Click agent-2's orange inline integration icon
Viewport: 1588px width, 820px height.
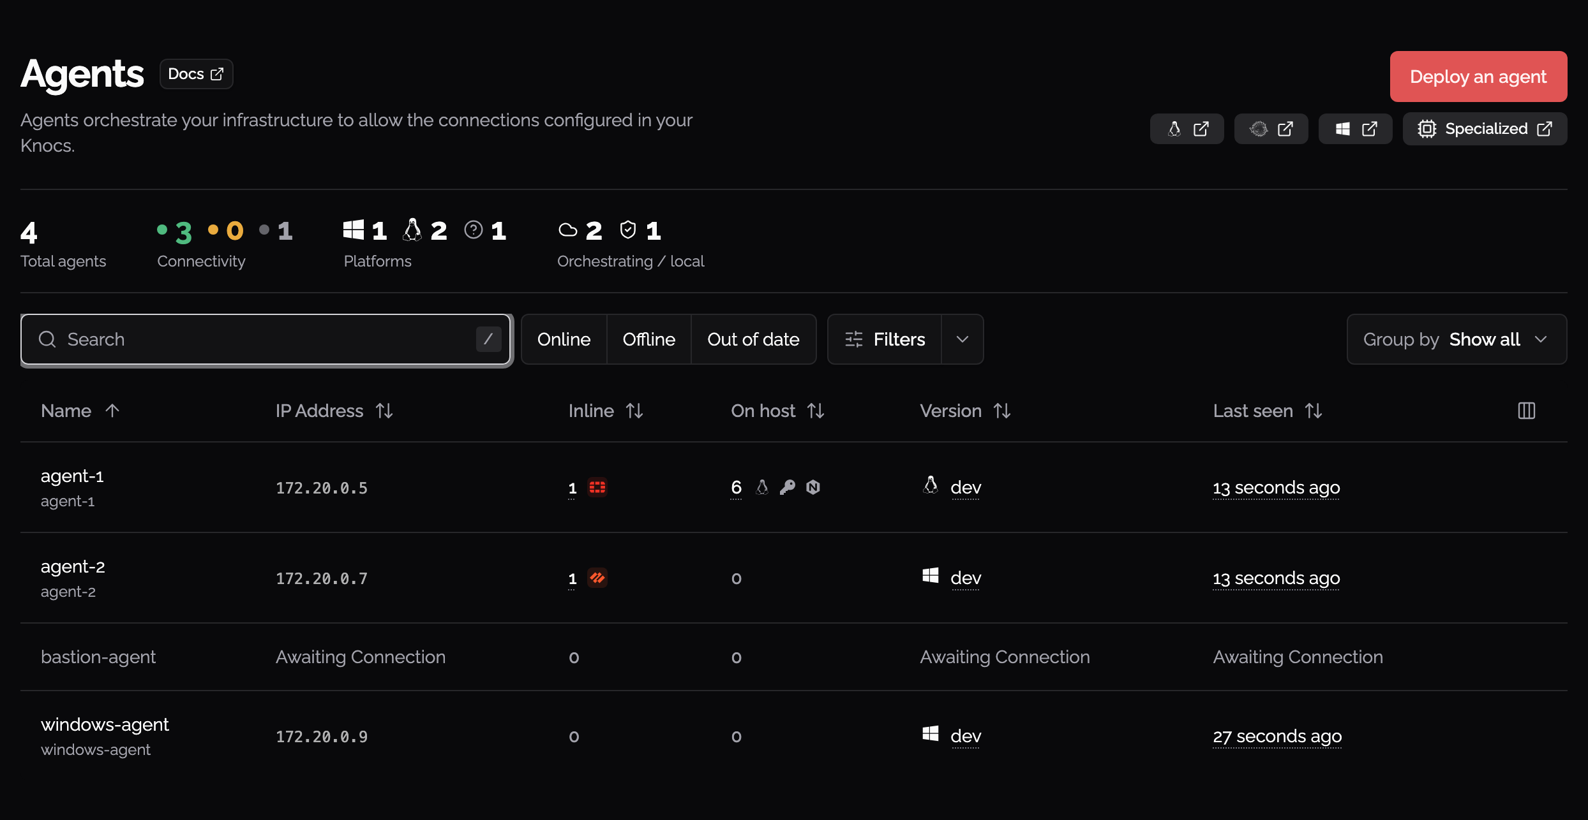coord(597,578)
